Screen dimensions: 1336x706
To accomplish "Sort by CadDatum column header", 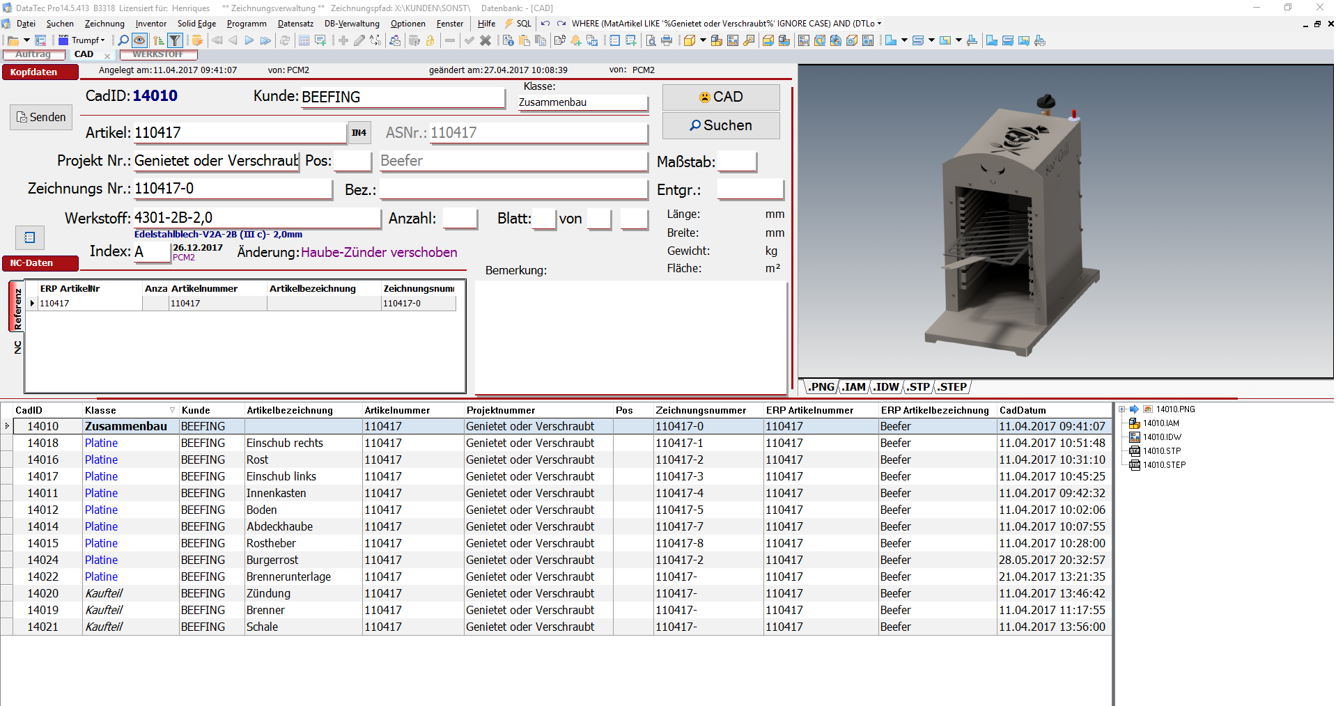I will (1054, 410).
